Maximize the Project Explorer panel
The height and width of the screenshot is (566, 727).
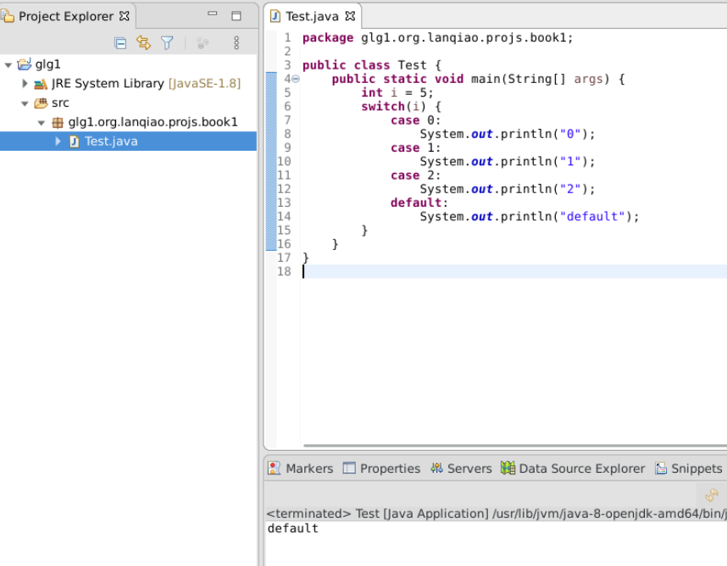coord(236,16)
